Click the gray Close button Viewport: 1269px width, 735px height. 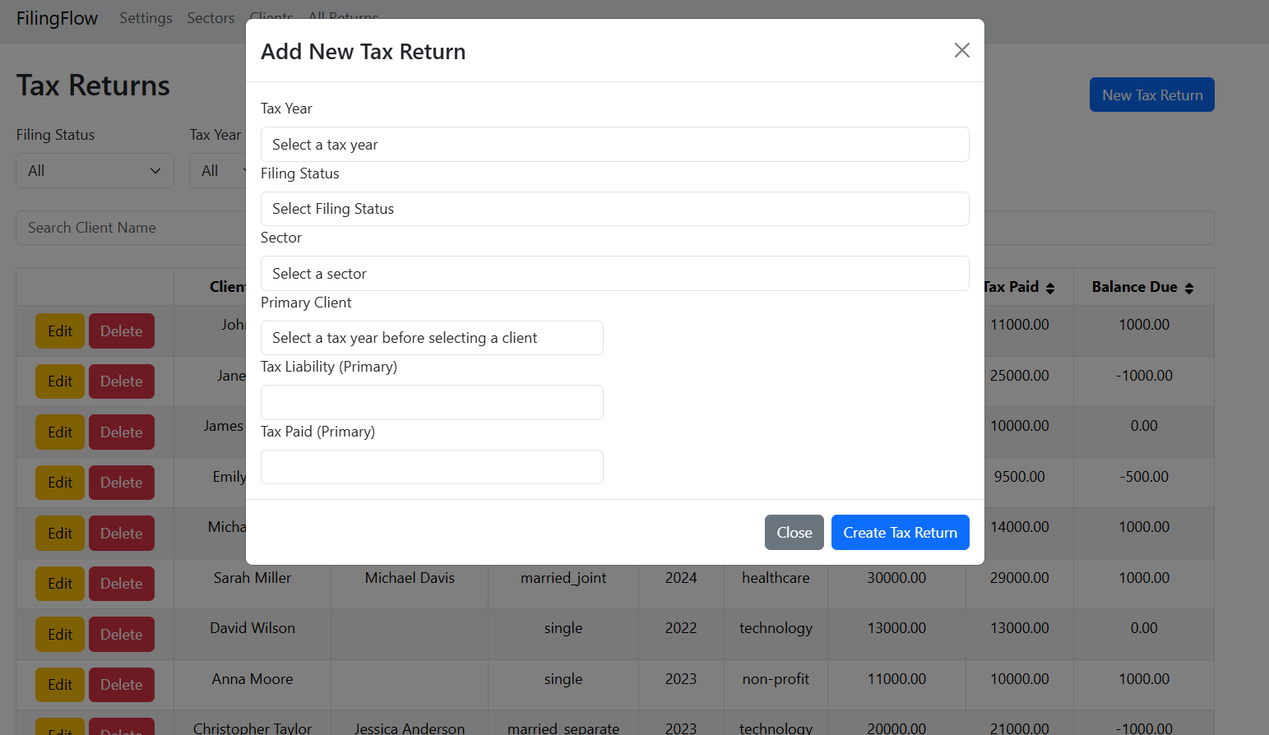[794, 533]
